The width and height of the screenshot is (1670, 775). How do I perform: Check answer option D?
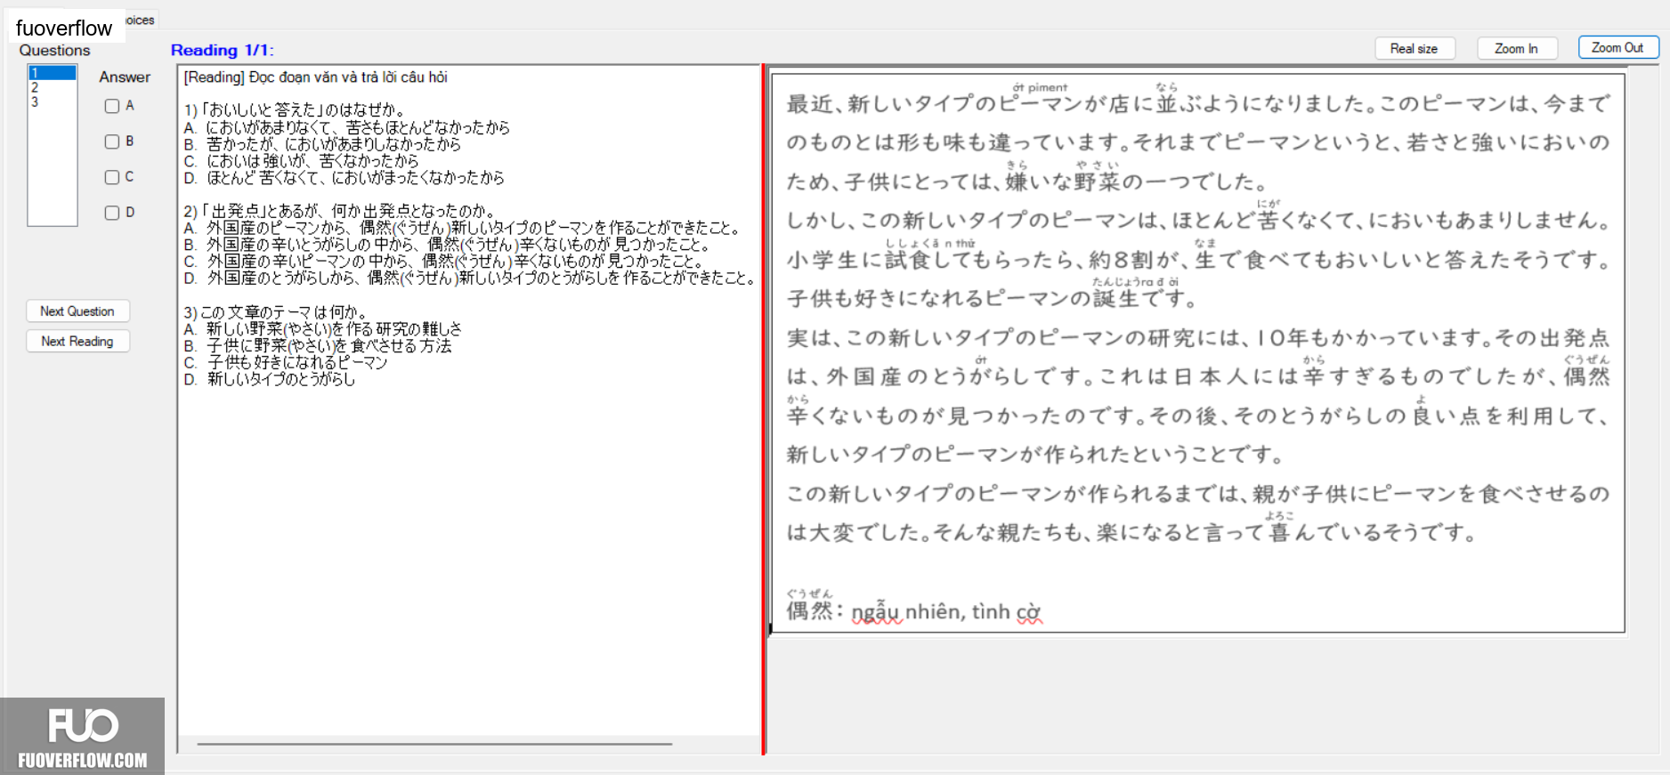(x=112, y=213)
